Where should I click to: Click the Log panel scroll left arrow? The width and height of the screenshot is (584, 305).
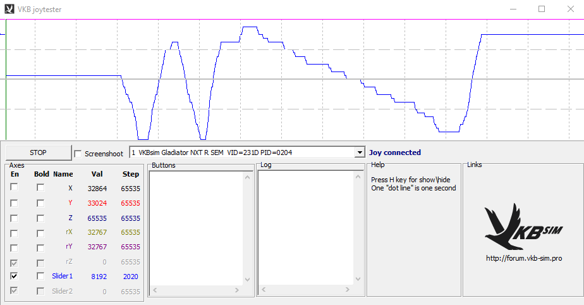click(x=263, y=290)
